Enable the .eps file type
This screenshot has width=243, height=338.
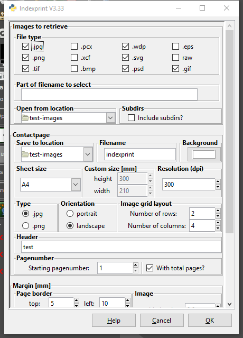click(175, 47)
